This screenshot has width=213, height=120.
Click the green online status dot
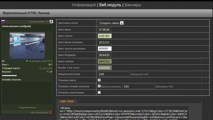coord(27,61)
